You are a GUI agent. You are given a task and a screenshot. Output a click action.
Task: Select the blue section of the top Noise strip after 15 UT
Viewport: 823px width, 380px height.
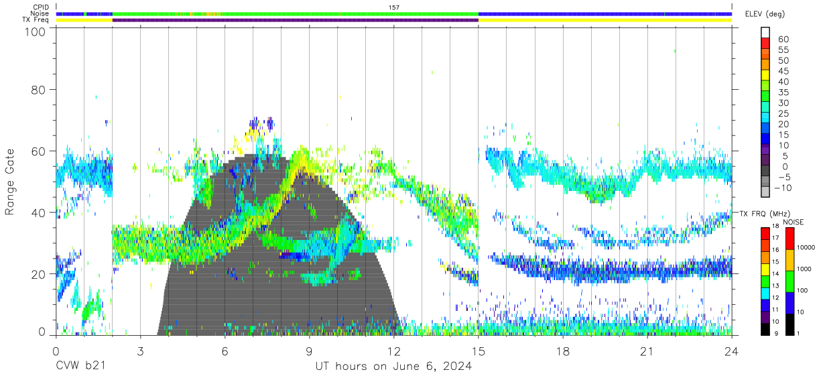[x=605, y=13]
